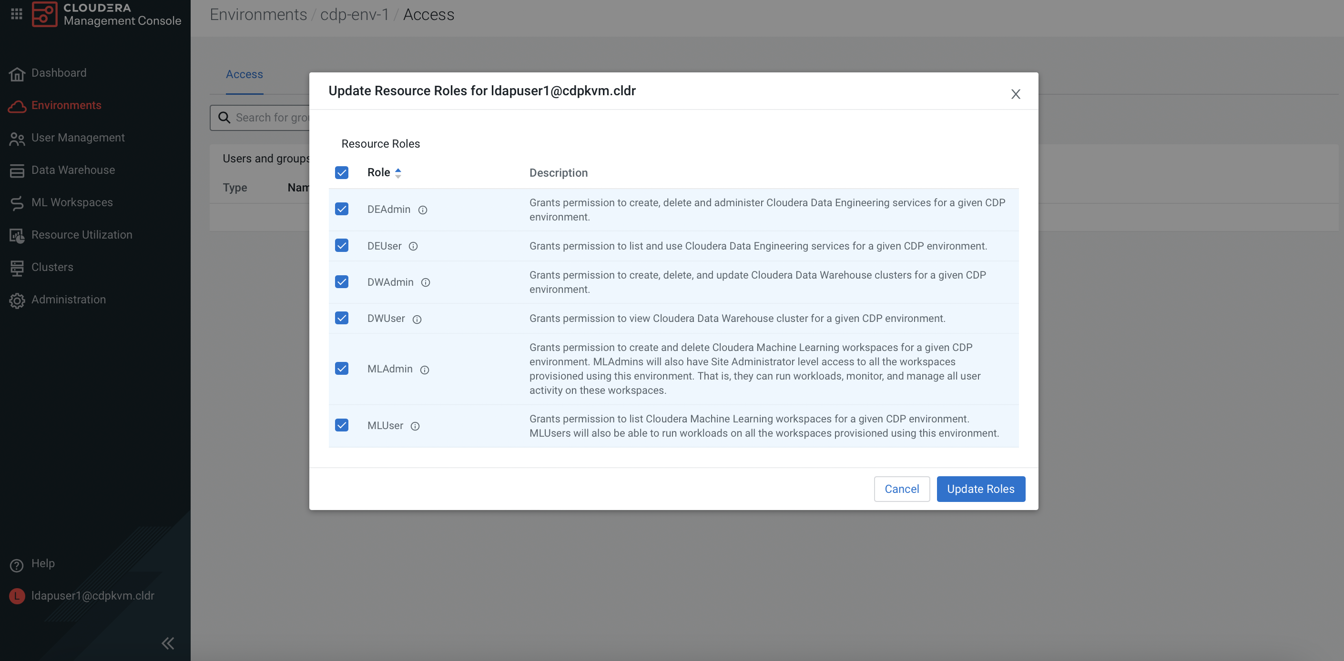Screen dimensions: 1344x661
Task: Toggle the select-all roles header checkbox
Action: coord(342,172)
